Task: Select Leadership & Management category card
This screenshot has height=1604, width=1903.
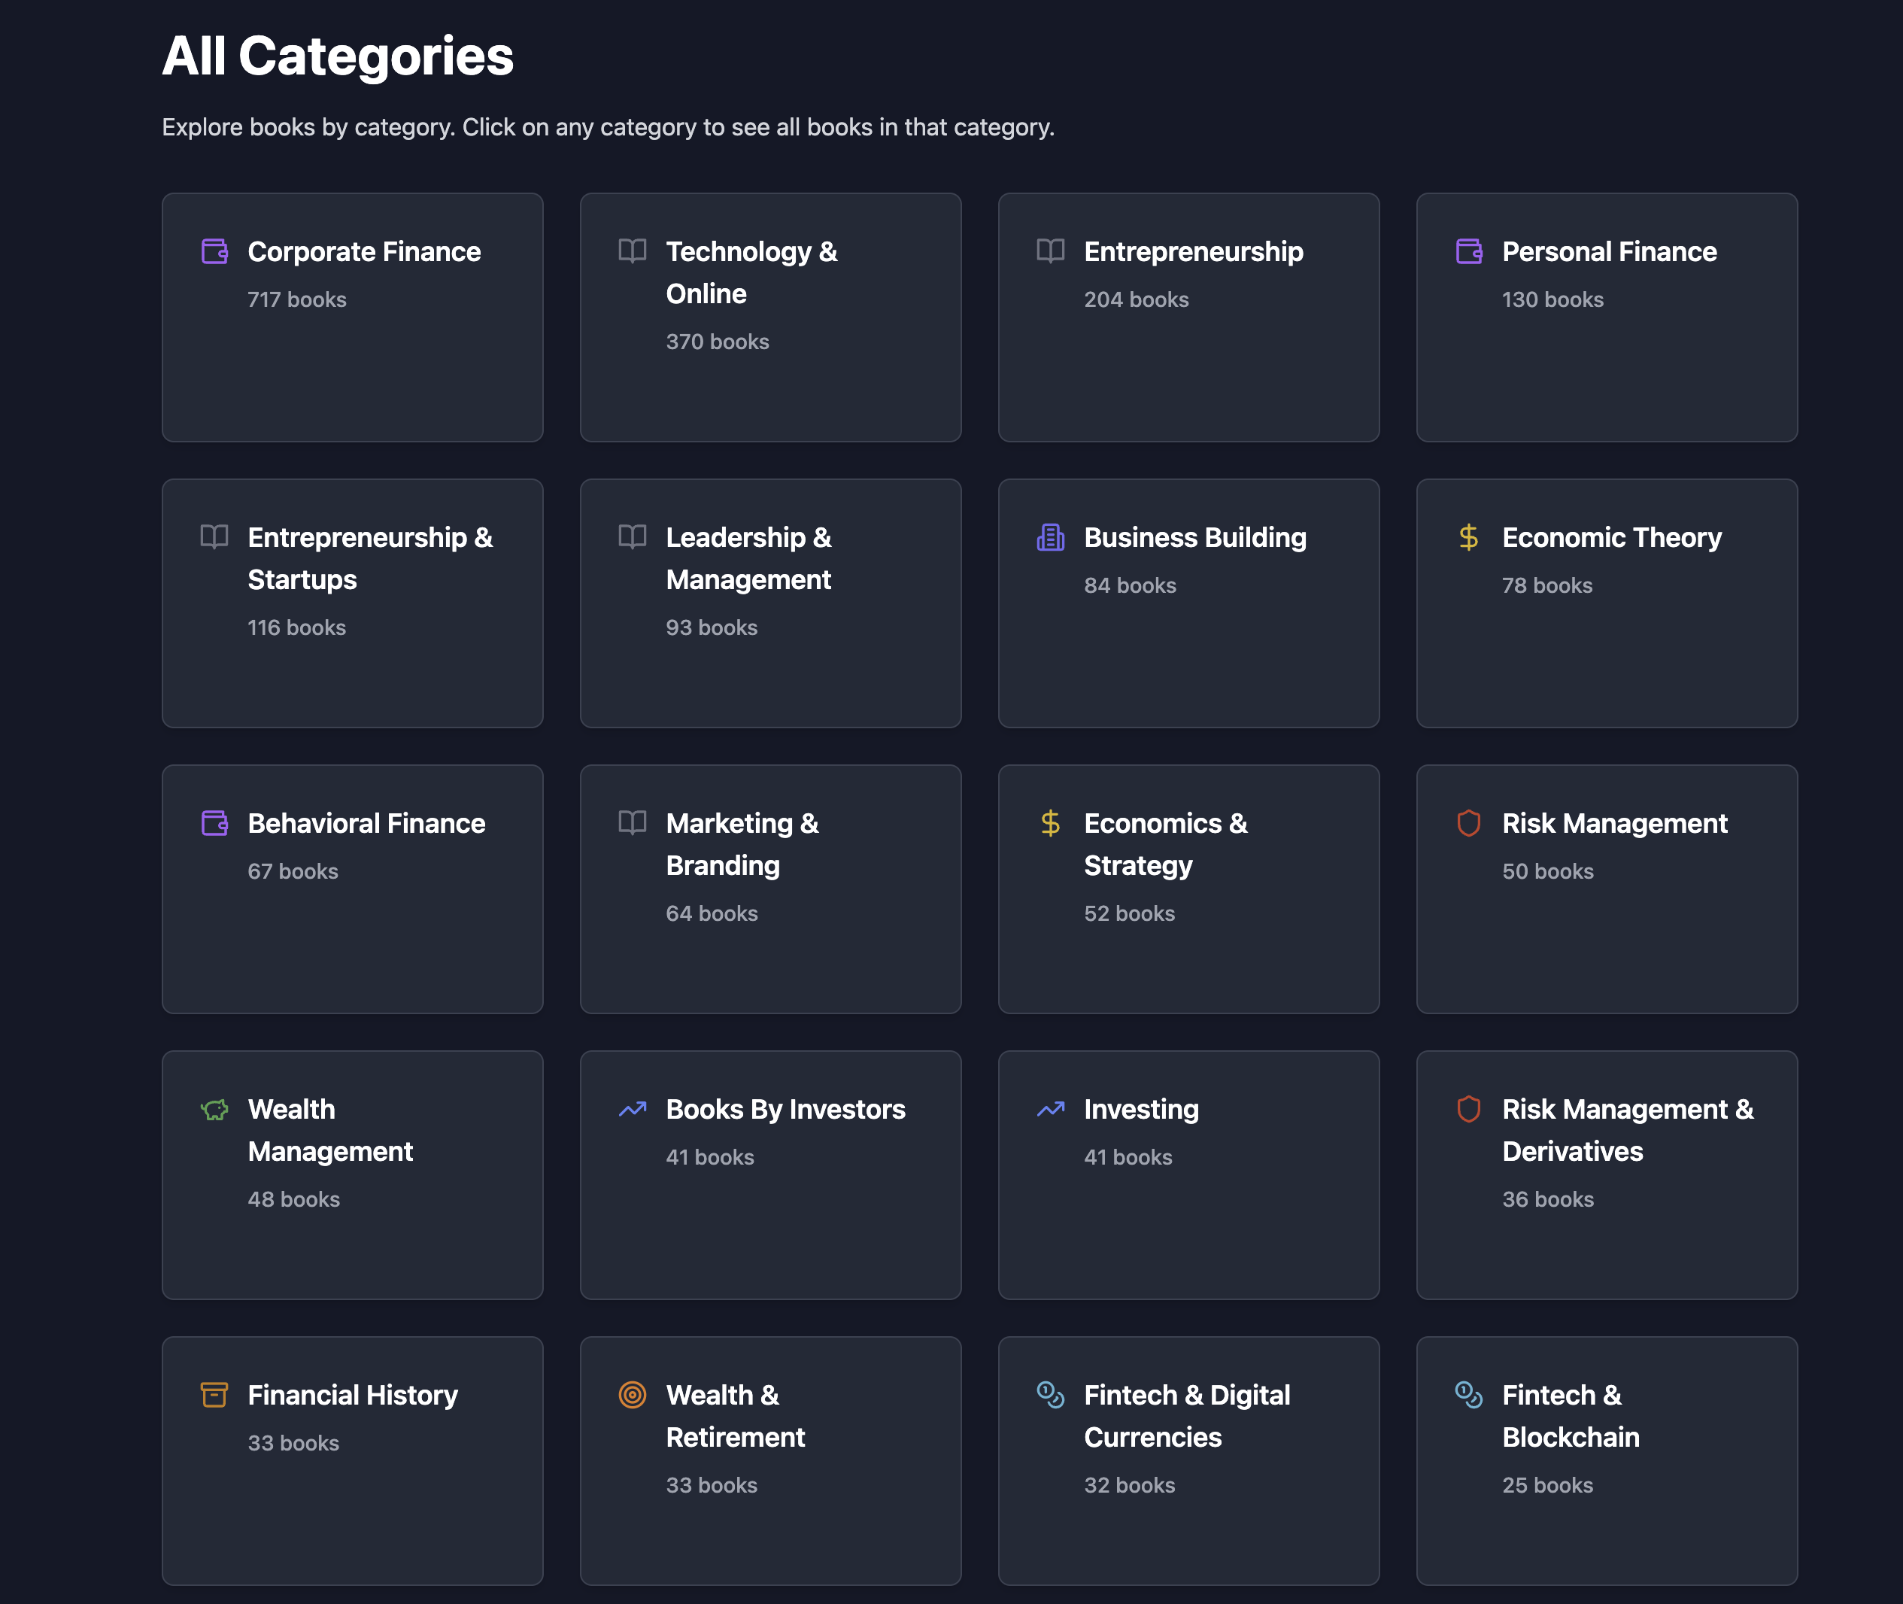Action: 770,603
